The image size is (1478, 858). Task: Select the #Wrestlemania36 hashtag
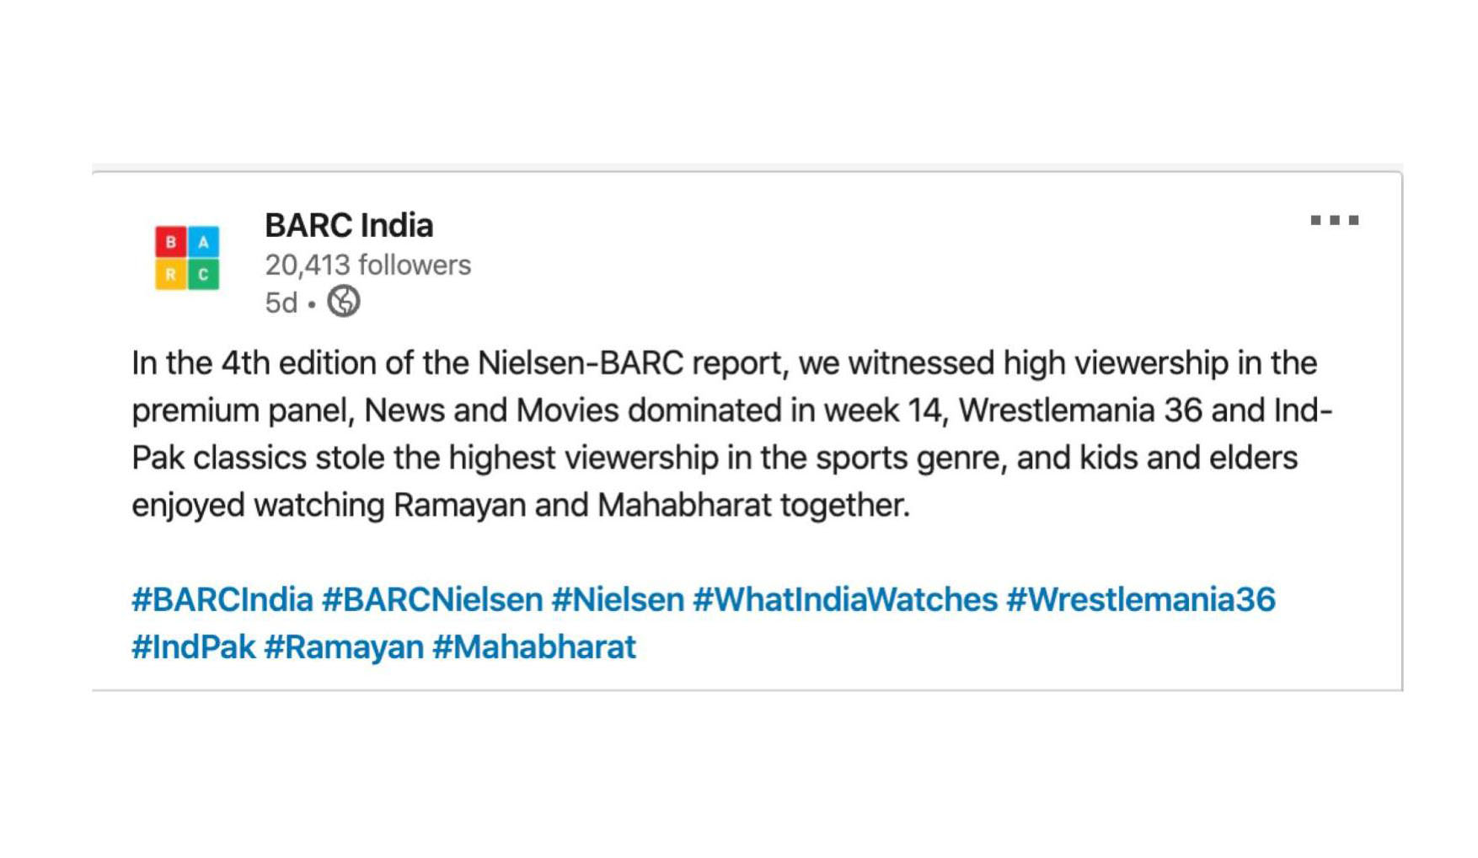click(x=1141, y=599)
